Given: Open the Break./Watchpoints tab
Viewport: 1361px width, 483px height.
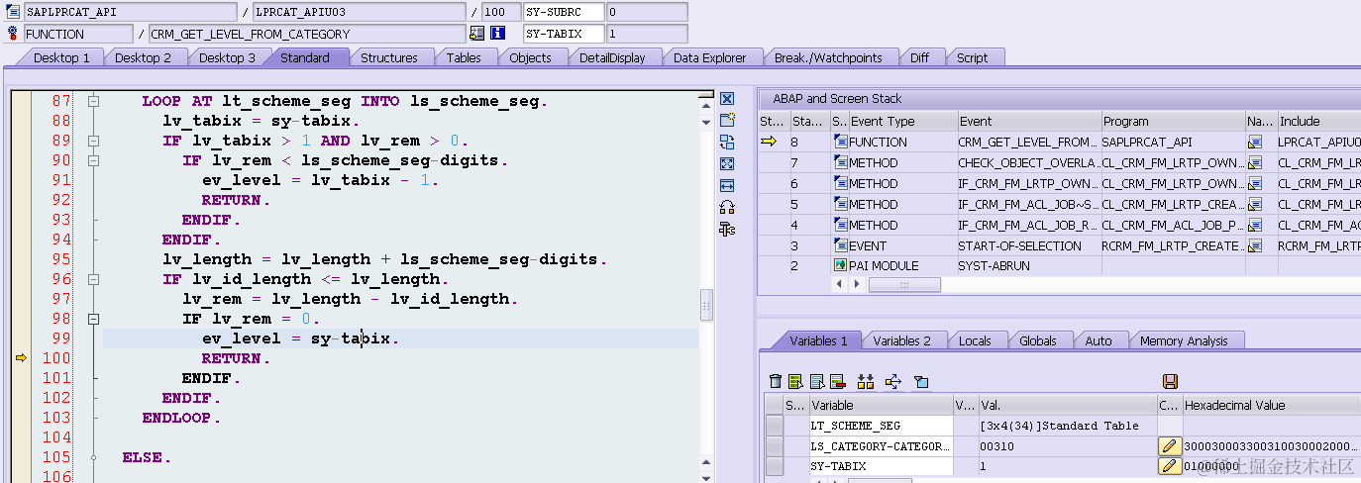Looking at the screenshot, I should click(828, 57).
